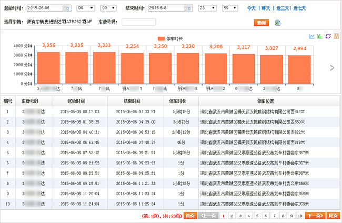Click the 停车位置 column header
Screen dimensions: 342x223
pos(269,101)
